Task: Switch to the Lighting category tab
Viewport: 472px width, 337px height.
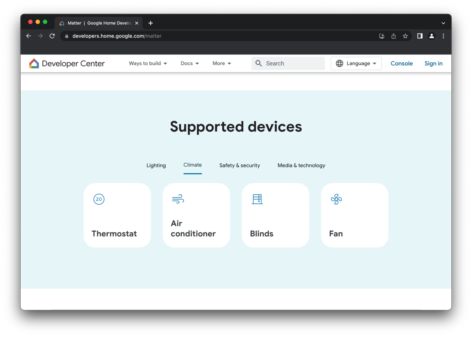Action: [156, 165]
